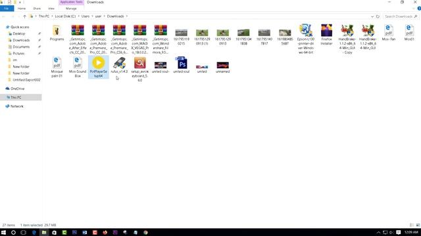421x236 pixels.
Task: Open the Windows Start menu
Action: [3, 233]
